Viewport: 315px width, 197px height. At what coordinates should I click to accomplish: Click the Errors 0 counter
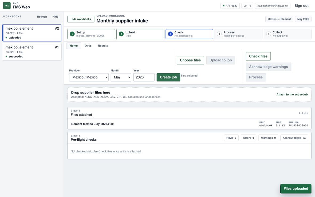[x=249, y=138]
